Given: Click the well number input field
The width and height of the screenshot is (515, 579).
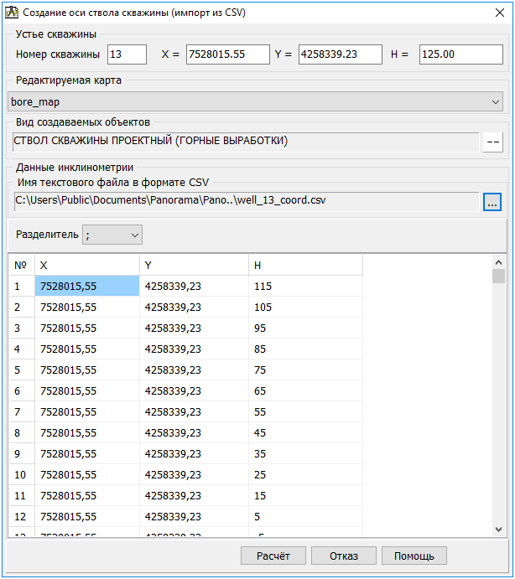Looking at the screenshot, I should tap(127, 54).
